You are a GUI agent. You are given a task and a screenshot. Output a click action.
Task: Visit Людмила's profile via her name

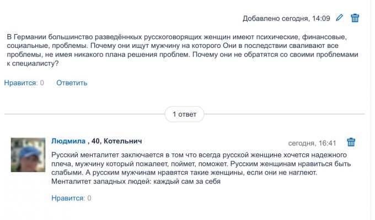tap(68, 141)
